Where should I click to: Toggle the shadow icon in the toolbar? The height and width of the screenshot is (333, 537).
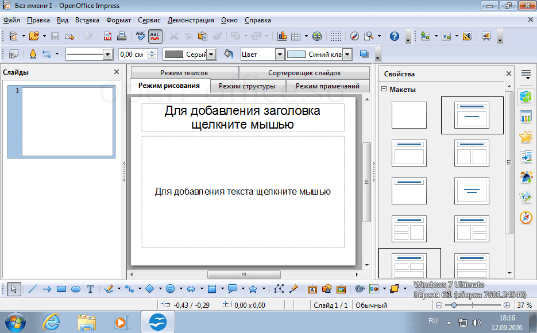364,54
